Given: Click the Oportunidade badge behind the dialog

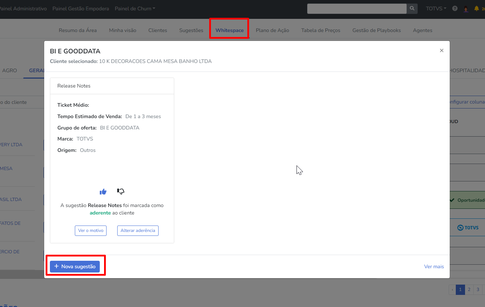Looking at the screenshot, I should [x=468, y=200].
